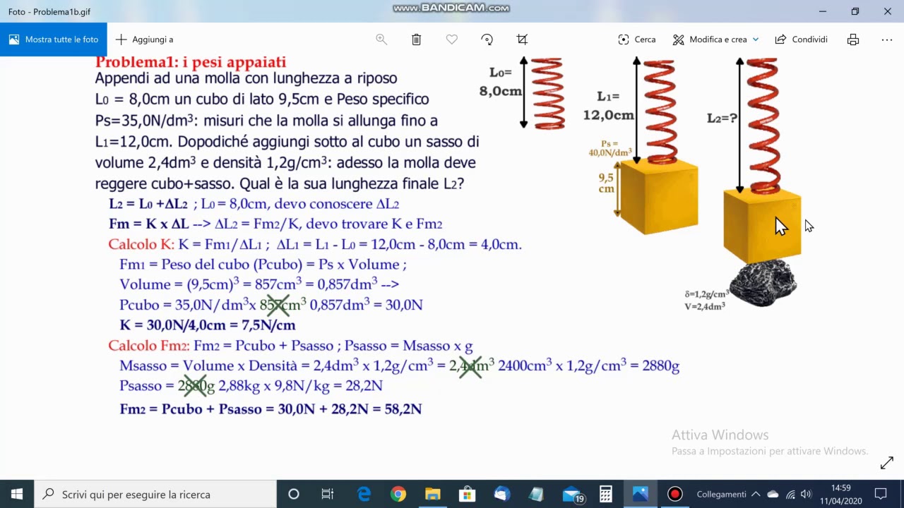Click the Photos app taskbar icon

click(x=641, y=494)
